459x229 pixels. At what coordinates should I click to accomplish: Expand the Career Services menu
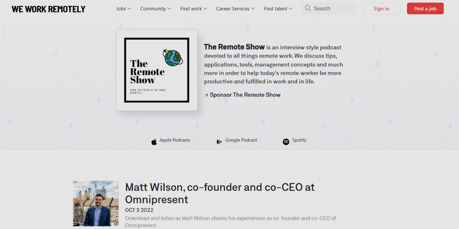pyautogui.click(x=235, y=8)
